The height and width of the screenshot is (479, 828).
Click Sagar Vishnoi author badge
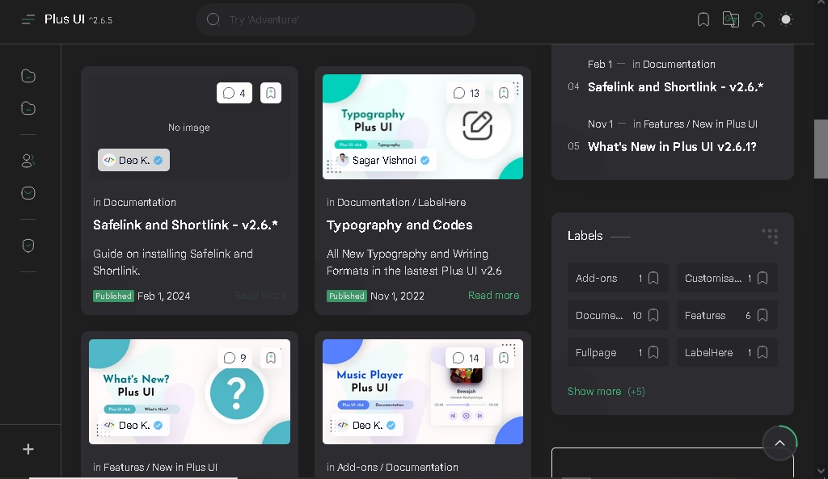(x=383, y=160)
